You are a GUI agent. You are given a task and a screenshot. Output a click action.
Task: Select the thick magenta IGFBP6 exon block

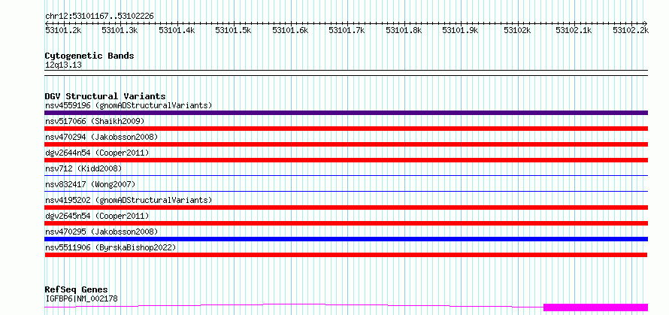595,307
